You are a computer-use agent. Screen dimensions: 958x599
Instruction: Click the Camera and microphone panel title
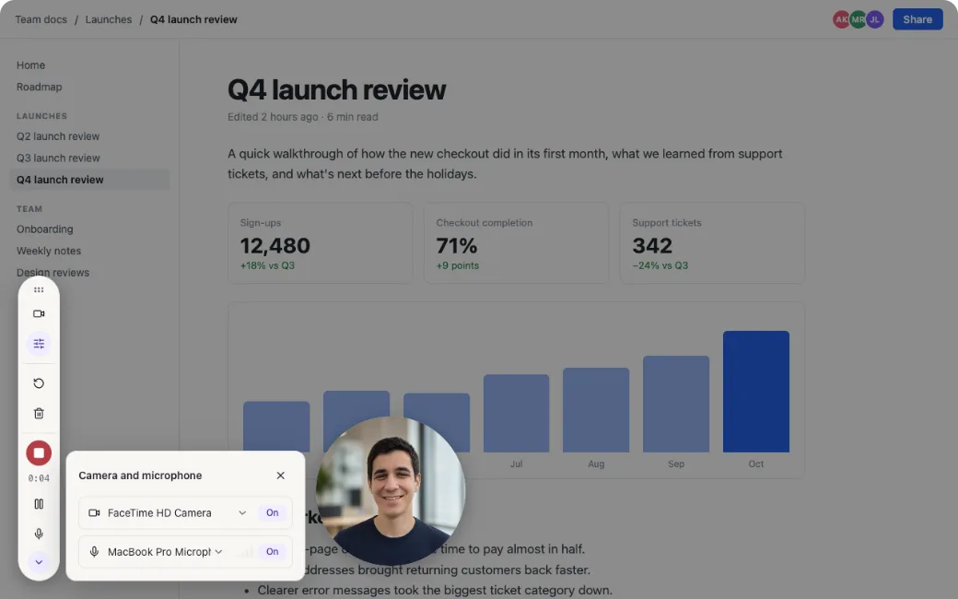pyautogui.click(x=140, y=476)
